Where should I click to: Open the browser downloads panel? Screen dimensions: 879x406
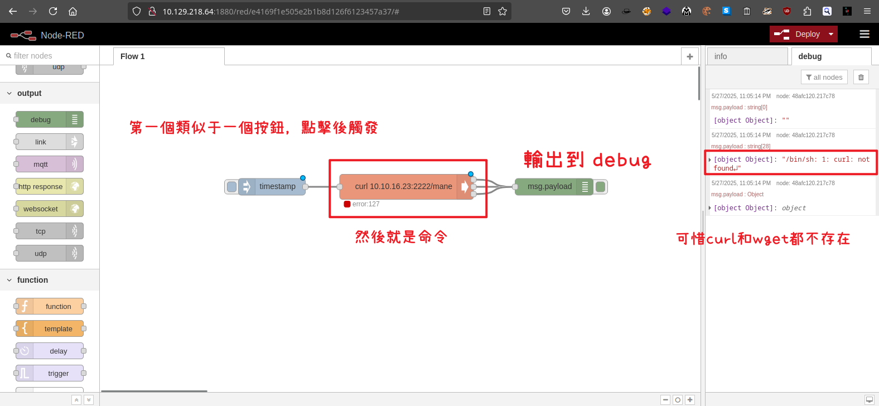click(x=586, y=11)
